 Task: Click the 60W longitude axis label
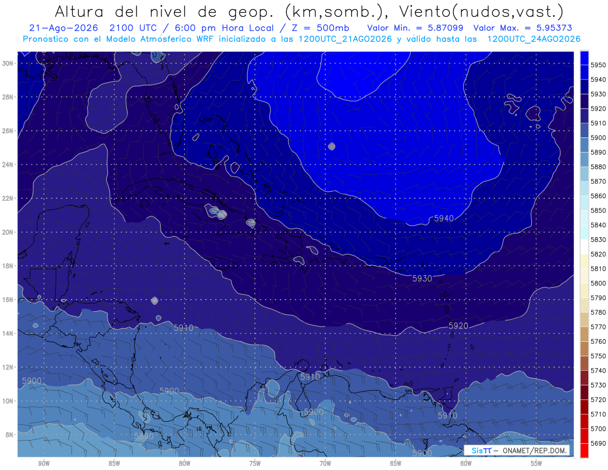pyautogui.click(x=466, y=463)
